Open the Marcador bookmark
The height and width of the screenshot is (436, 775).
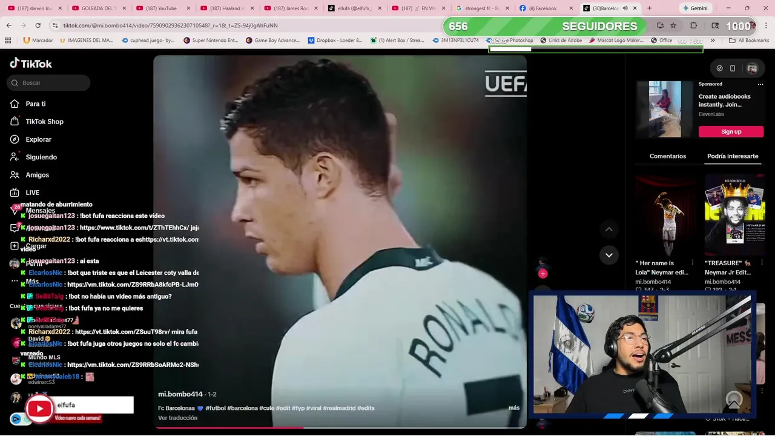point(38,41)
